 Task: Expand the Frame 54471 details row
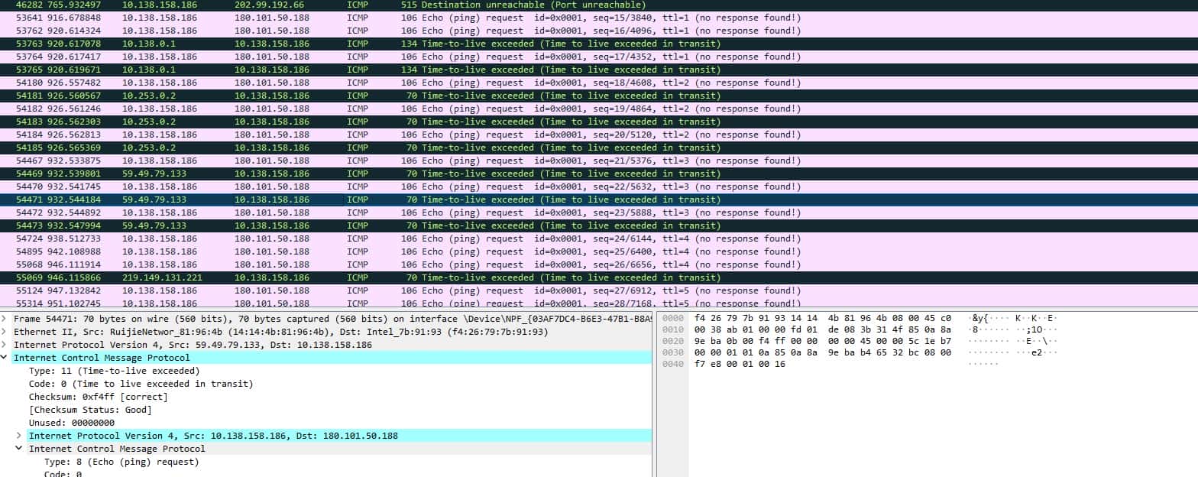coord(5,318)
